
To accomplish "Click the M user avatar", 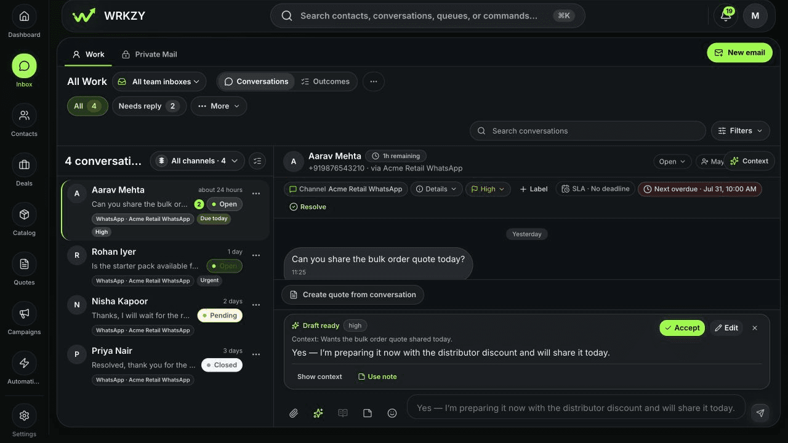I will click(755, 16).
